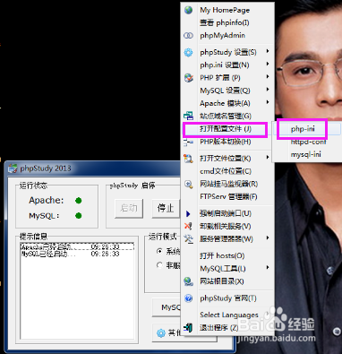Viewport: 342px width, 354px height.
Task: Open php-ini in the submenu
Action: (307, 129)
